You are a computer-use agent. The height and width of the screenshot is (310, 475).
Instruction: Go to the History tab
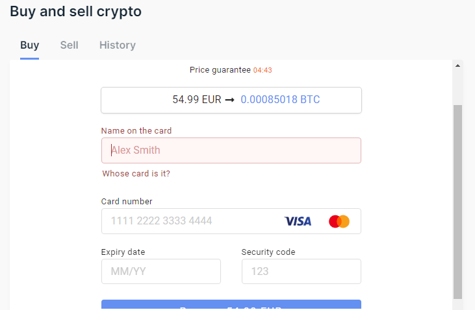coord(118,45)
